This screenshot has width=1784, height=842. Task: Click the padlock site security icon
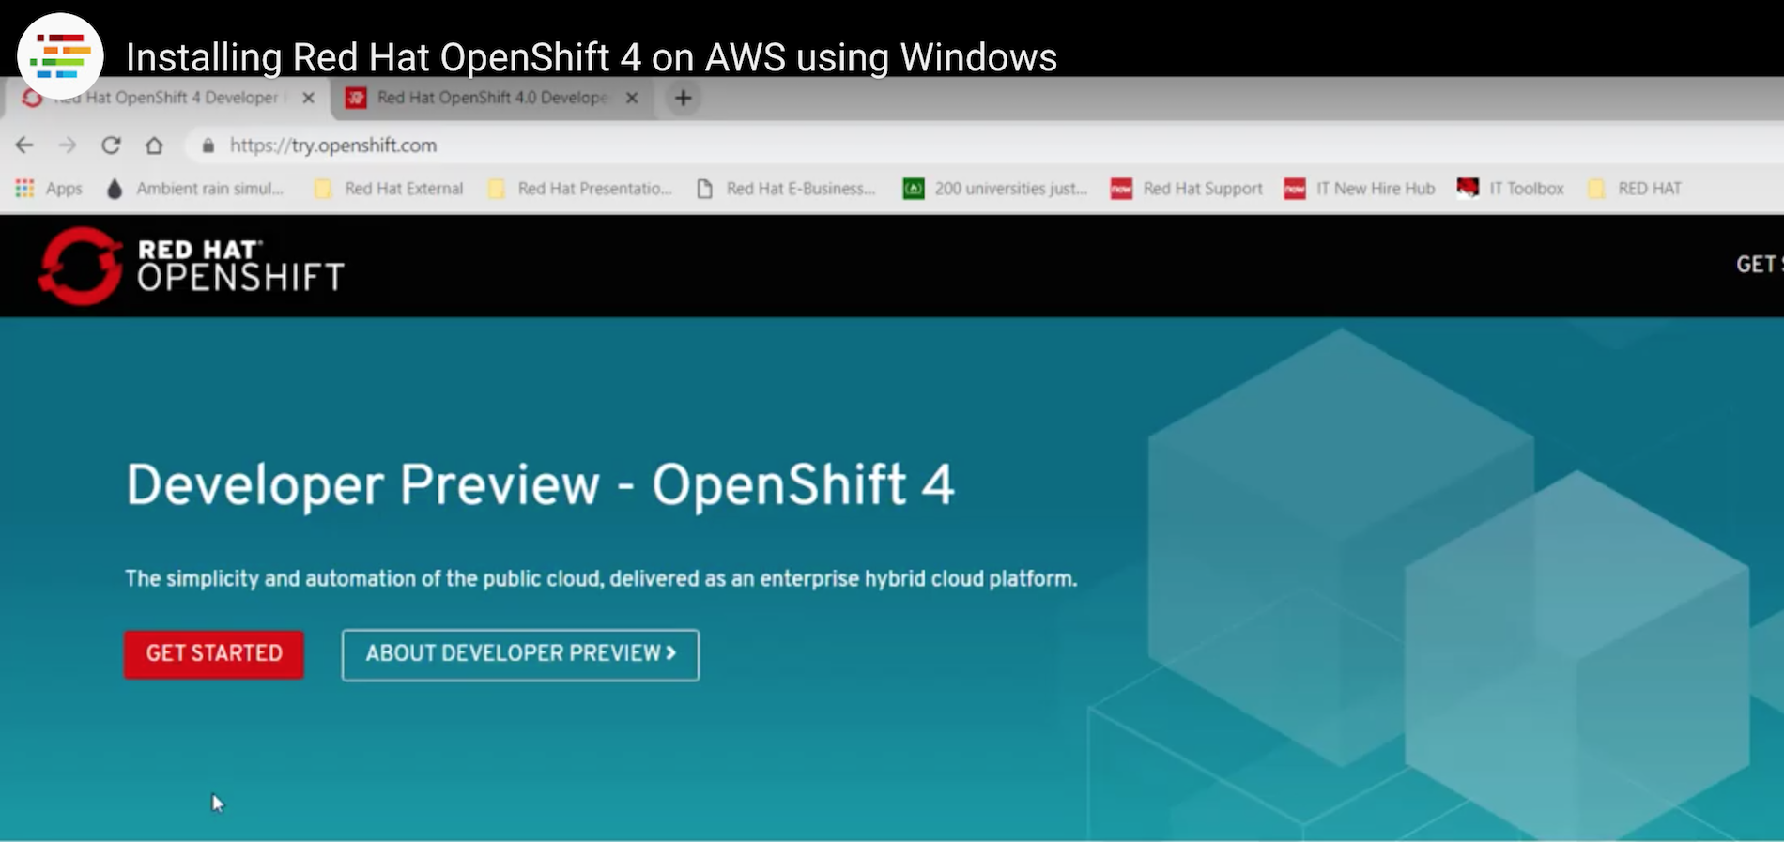(208, 145)
